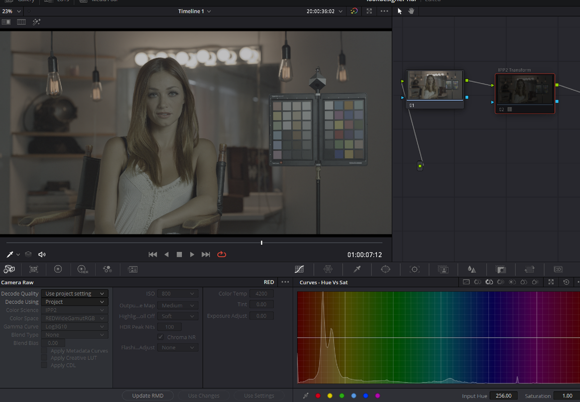Open the RGB Mixer palette
This screenshot has width=580, height=402.
click(107, 269)
